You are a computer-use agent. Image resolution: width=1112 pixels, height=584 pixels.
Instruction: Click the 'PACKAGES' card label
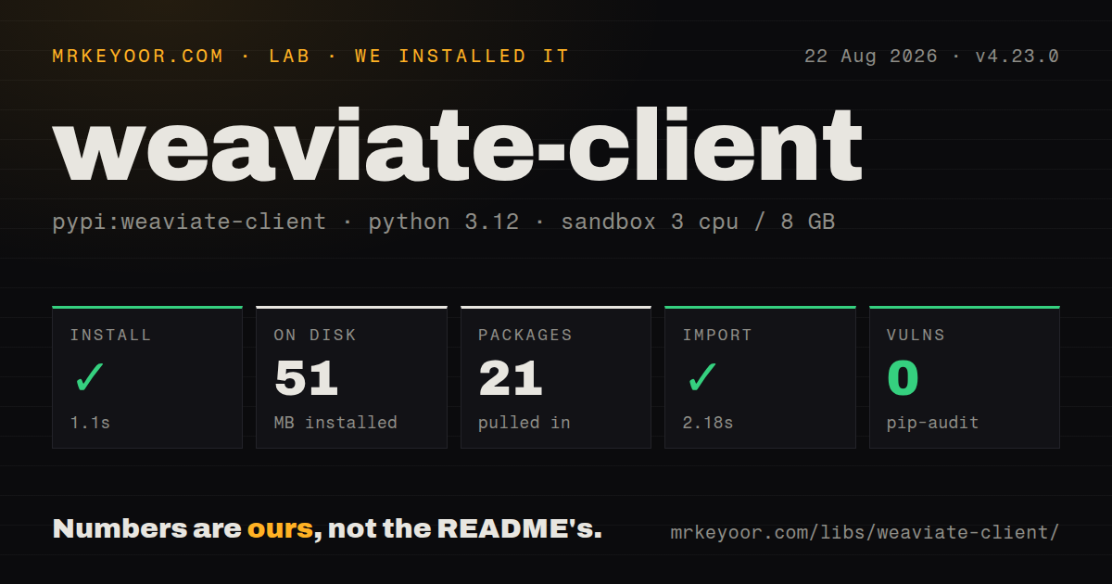[525, 335]
